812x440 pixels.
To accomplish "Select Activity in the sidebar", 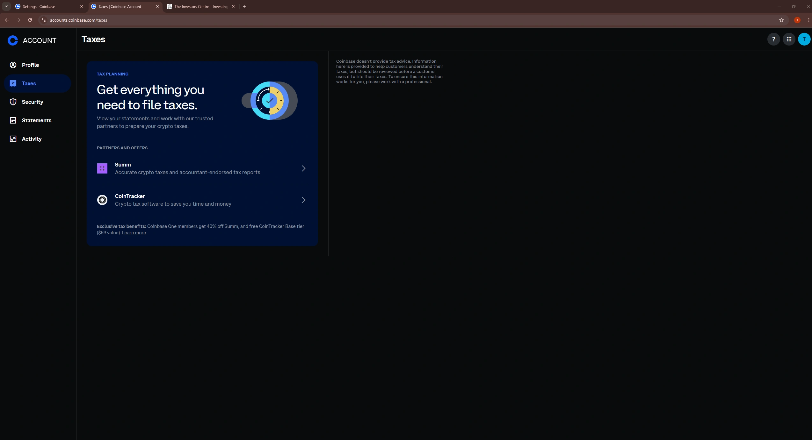I will pos(38,139).
